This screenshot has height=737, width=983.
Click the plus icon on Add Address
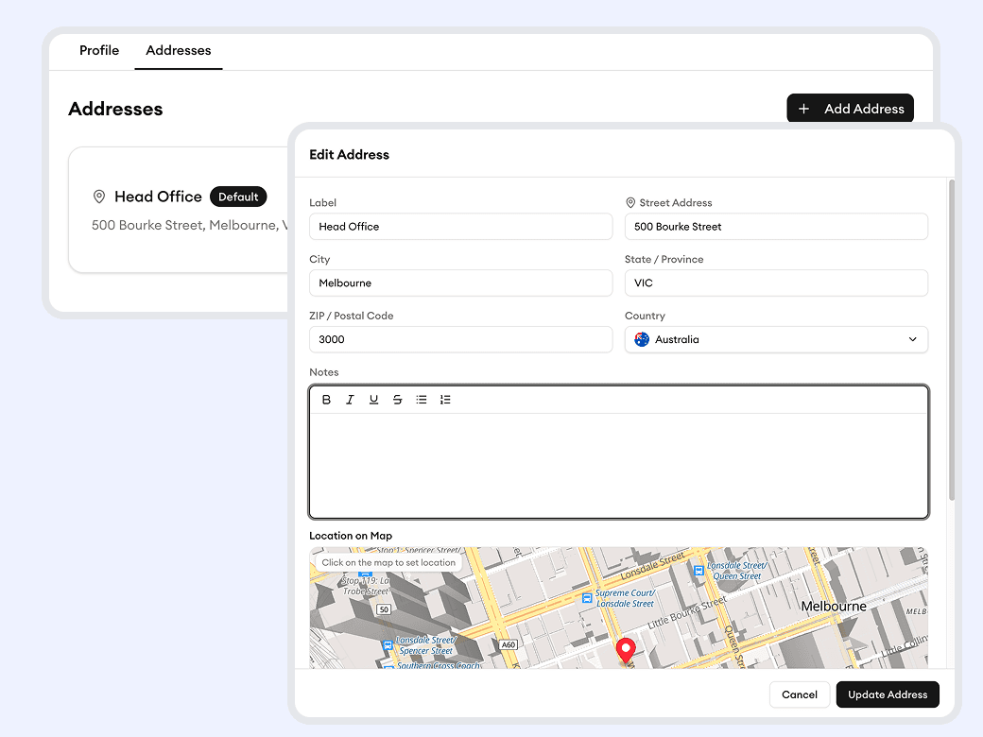(x=804, y=108)
